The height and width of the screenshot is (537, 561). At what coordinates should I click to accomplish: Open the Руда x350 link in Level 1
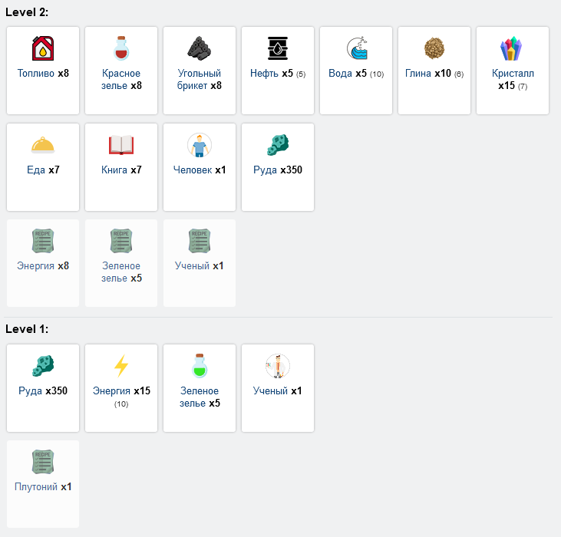43,390
